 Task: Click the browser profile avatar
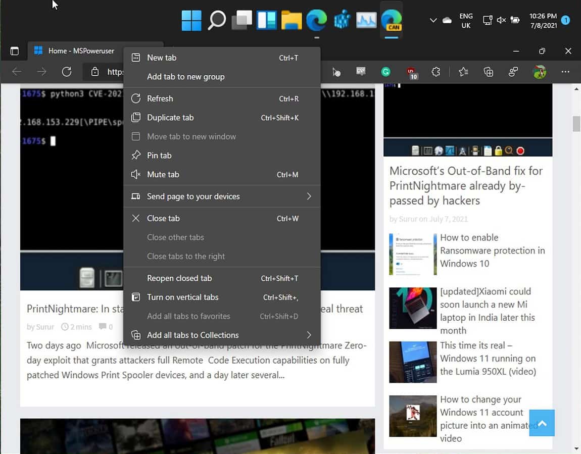(539, 72)
